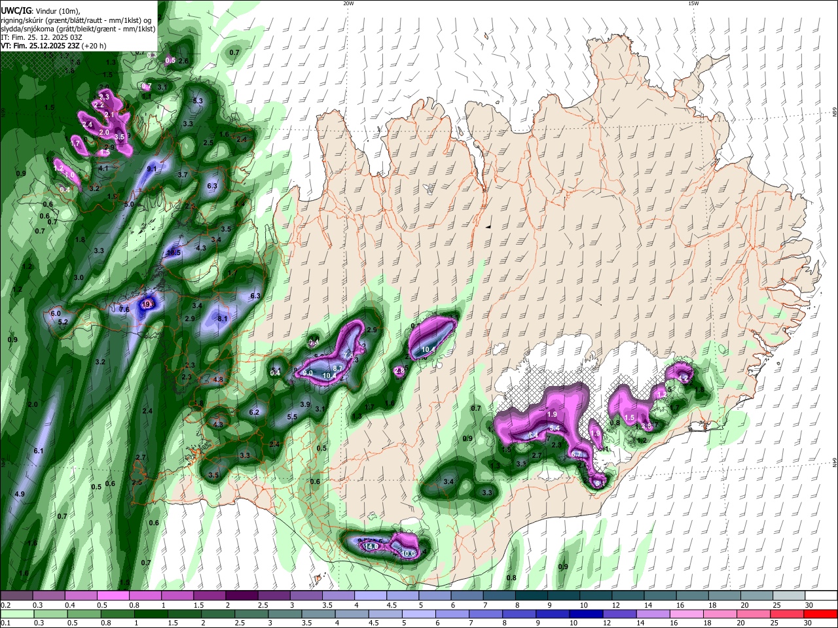838x628 pixels.
Task: Select the red-pink 25 rain scale swatch
Action: tap(786, 614)
